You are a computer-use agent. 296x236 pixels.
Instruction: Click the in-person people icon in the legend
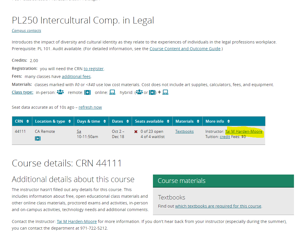pyautogui.click(x=60, y=92)
